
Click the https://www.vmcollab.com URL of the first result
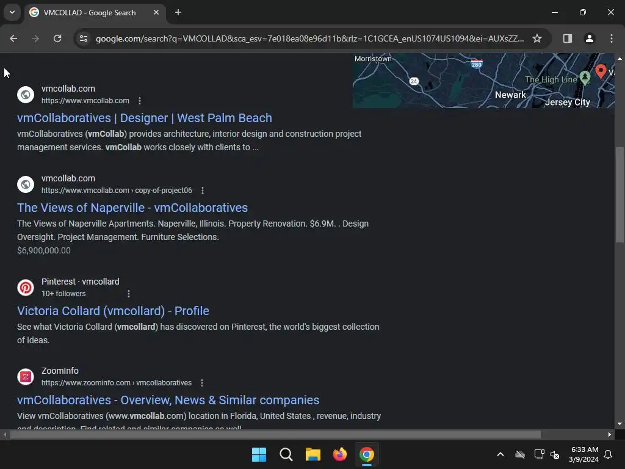[x=85, y=101]
